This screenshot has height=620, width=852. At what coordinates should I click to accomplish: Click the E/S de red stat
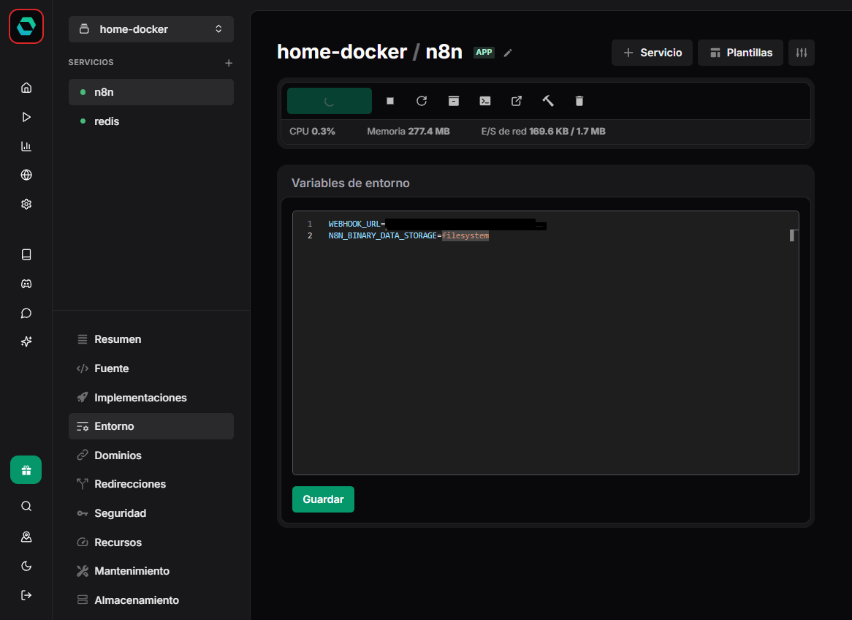tap(544, 131)
